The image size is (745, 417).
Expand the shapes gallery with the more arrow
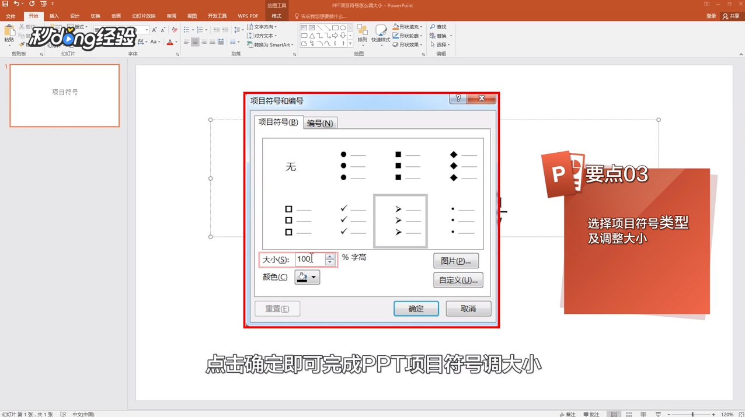click(350, 44)
